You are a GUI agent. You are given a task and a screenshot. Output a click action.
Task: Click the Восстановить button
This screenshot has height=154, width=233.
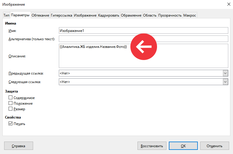point(152,146)
